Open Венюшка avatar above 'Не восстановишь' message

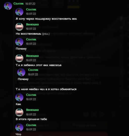pos(19,27)
